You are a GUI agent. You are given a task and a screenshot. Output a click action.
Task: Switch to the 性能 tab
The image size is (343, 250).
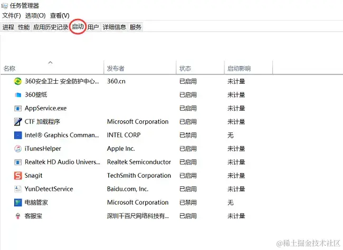pos(24,27)
